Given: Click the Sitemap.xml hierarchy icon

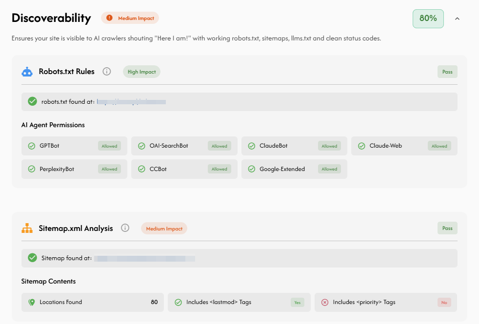Looking at the screenshot, I should coord(27,228).
